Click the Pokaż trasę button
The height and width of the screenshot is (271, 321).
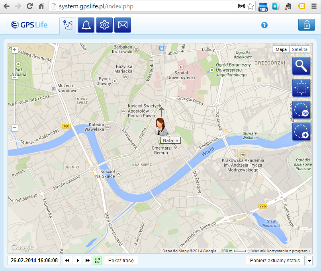(121, 261)
